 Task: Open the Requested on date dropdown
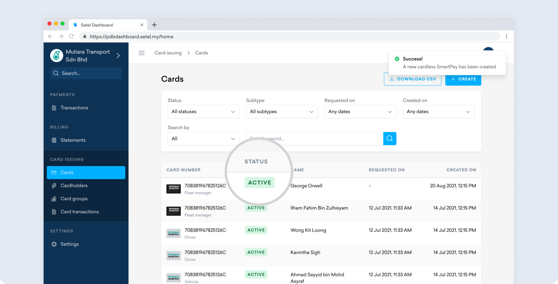[360, 111]
